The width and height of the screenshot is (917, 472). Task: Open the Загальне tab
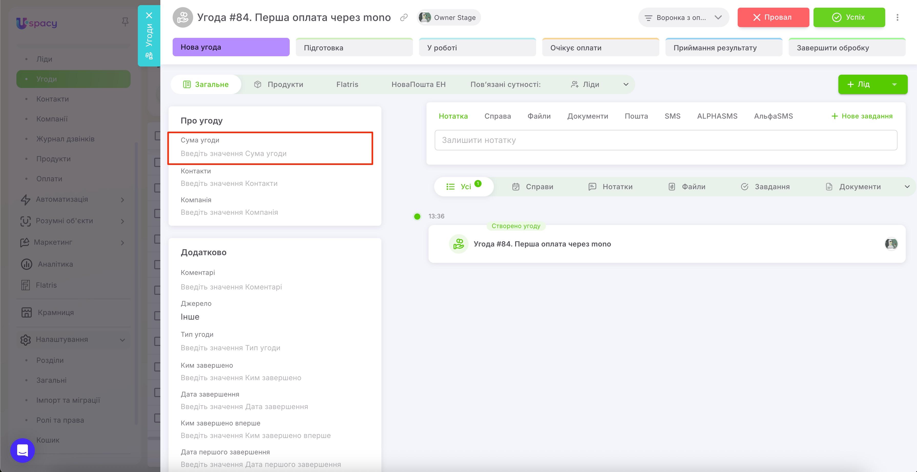pyautogui.click(x=206, y=84)
